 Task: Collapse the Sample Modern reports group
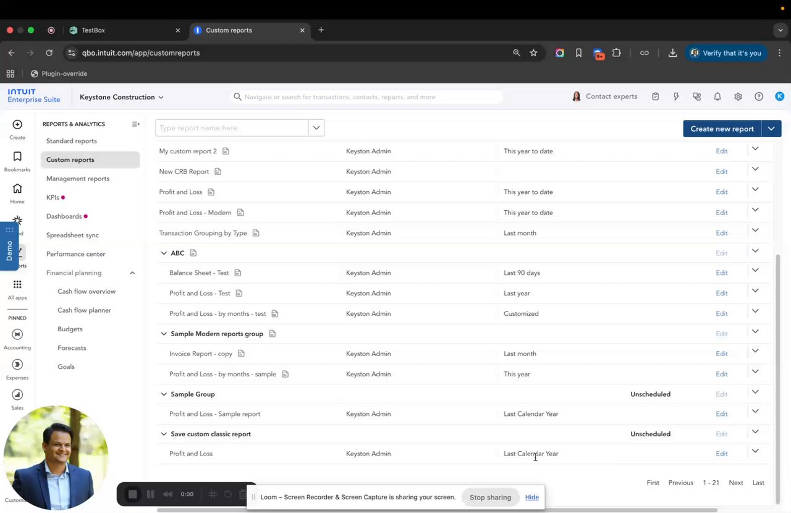pyautogui.click(x=164, y=334)
